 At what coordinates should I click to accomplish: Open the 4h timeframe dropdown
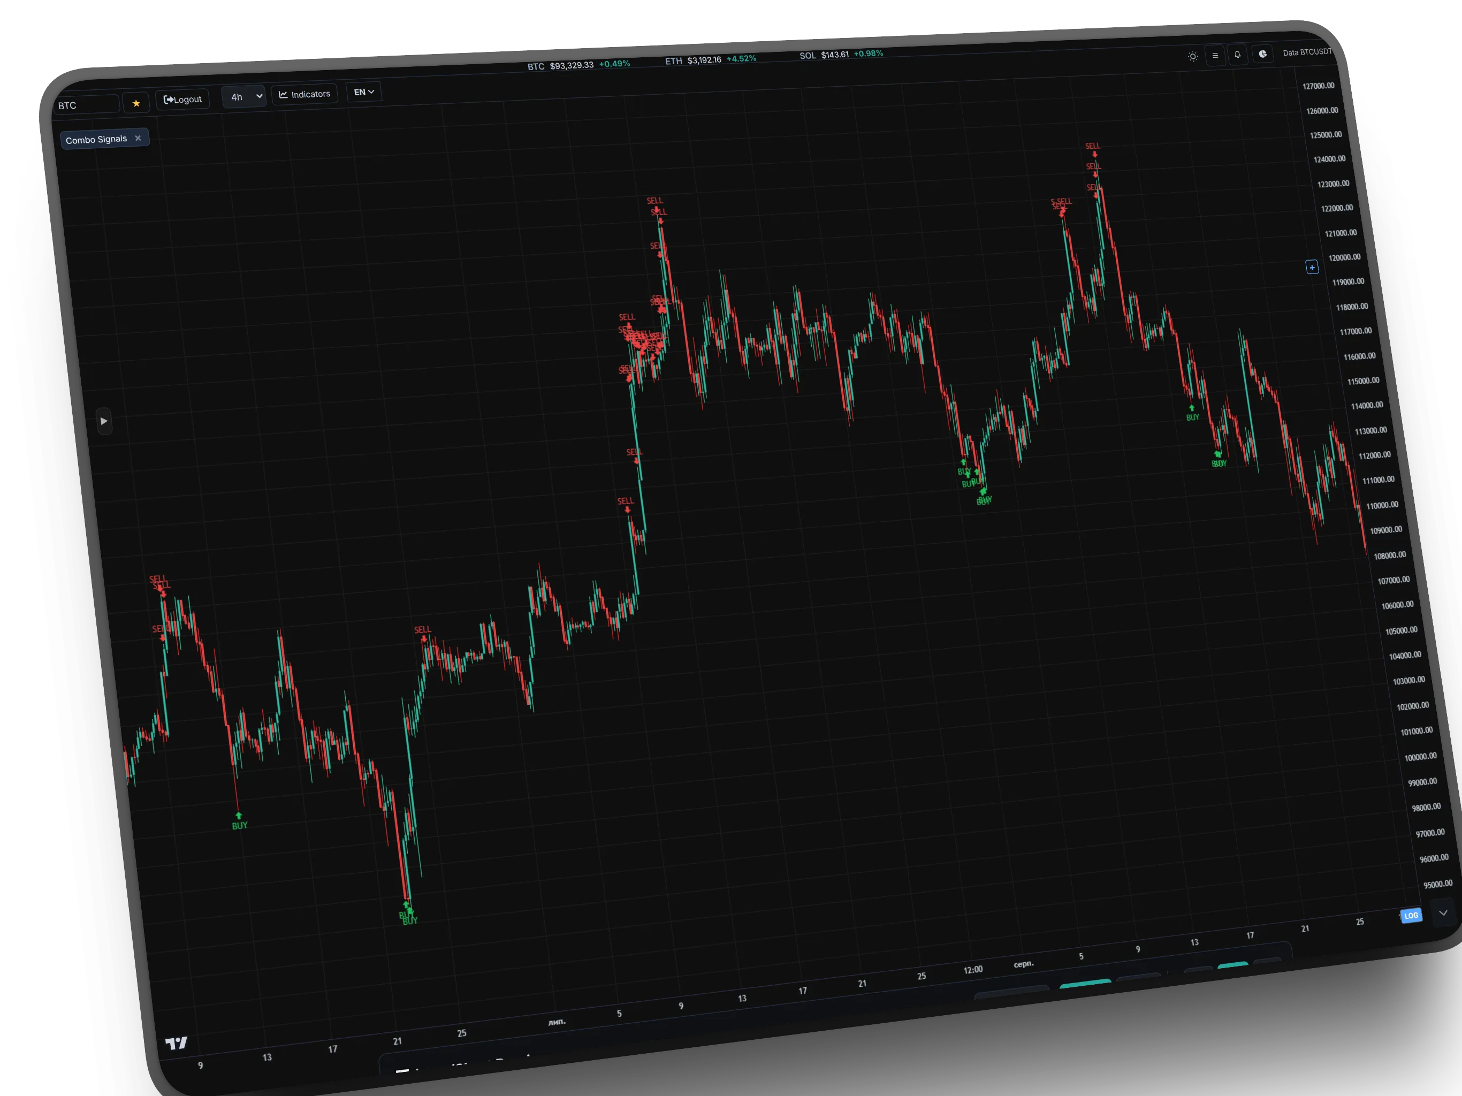point(244,96)
